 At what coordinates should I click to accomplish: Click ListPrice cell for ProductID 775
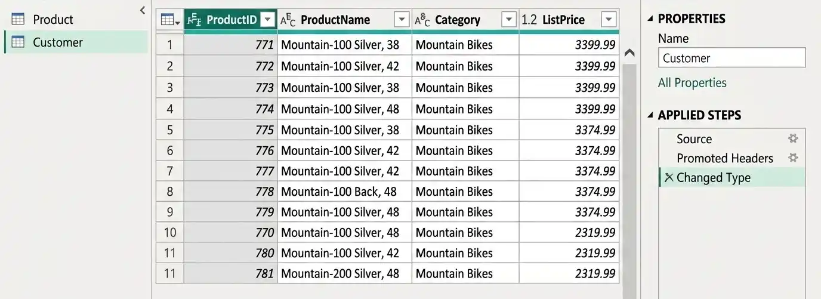click(569, 130)
